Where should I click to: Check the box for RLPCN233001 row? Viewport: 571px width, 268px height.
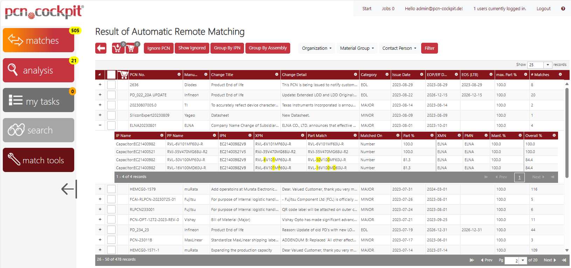111,209
